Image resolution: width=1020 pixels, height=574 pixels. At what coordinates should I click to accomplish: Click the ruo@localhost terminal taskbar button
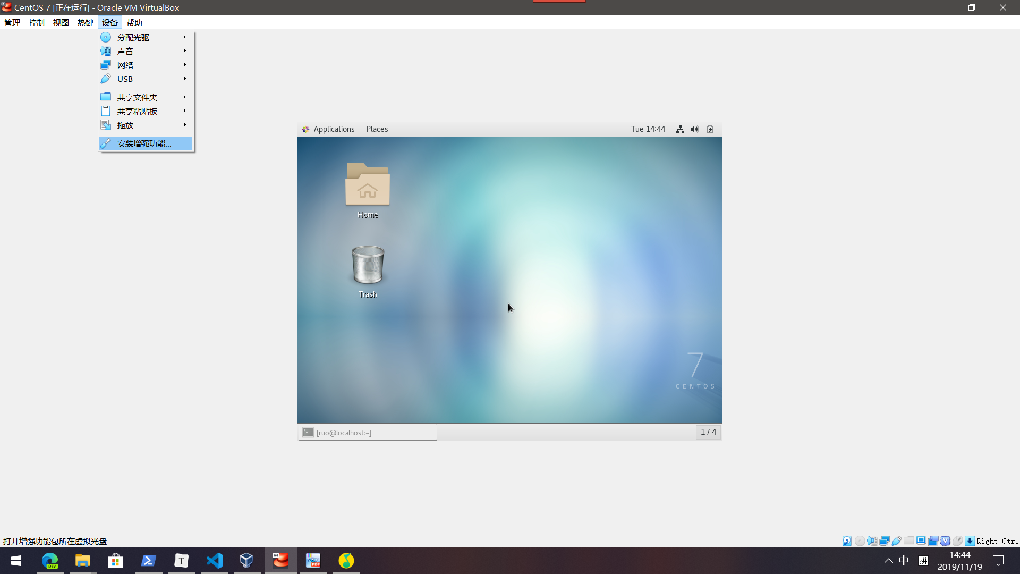pyautogui.click(x=367, y=433)
